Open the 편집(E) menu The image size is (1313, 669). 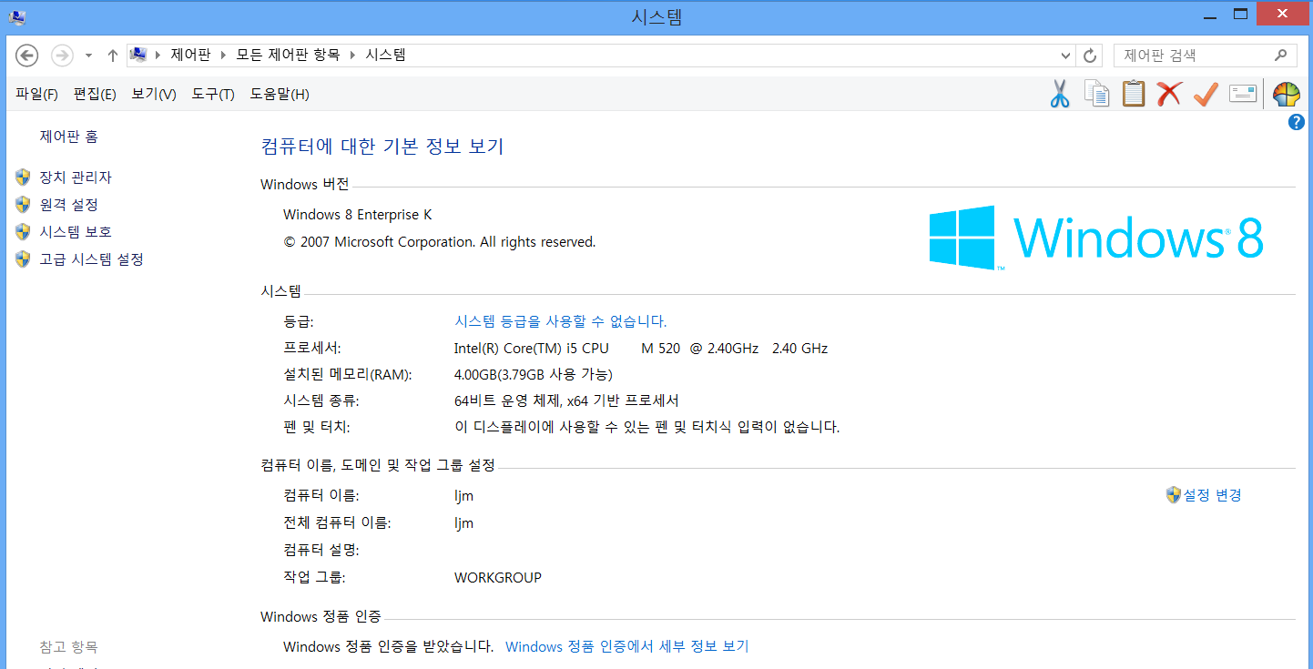[95, 94]
